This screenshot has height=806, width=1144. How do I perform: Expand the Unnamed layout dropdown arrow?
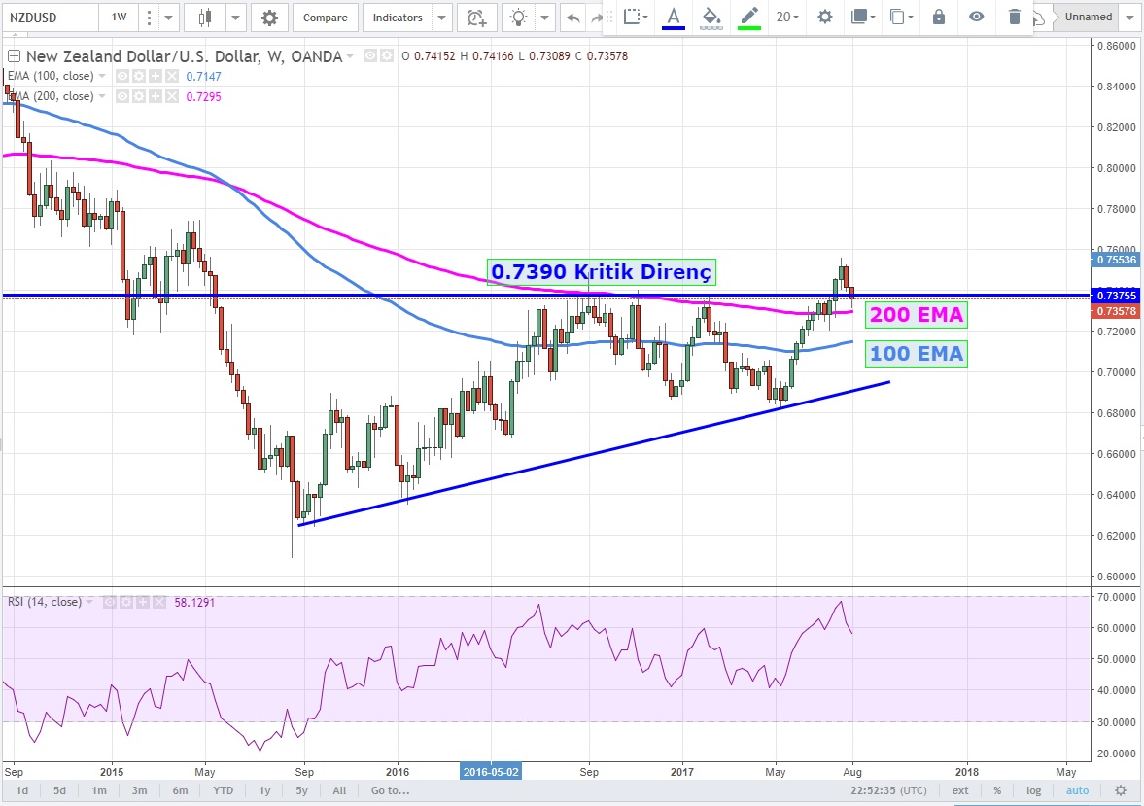1130,18
